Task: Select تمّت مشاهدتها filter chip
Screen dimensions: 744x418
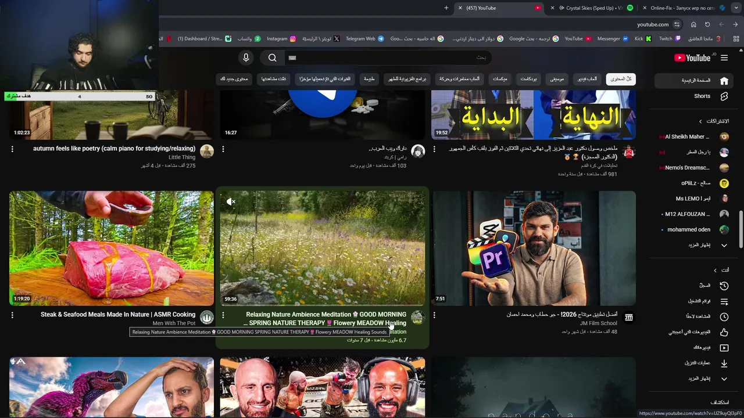Action: 273,79
